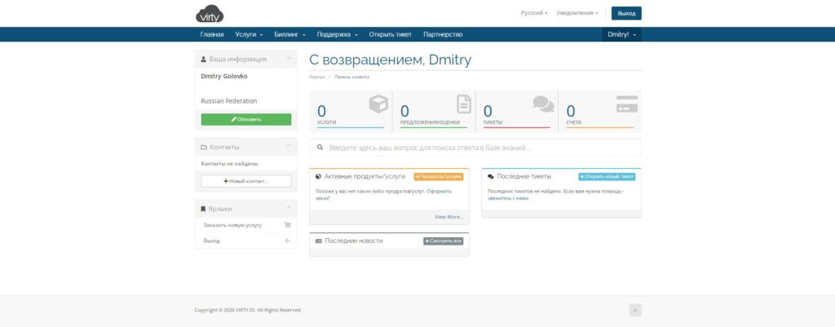Click the С возвращением, Dmitry heading
The image size is (835, 327).
point(391,60)
